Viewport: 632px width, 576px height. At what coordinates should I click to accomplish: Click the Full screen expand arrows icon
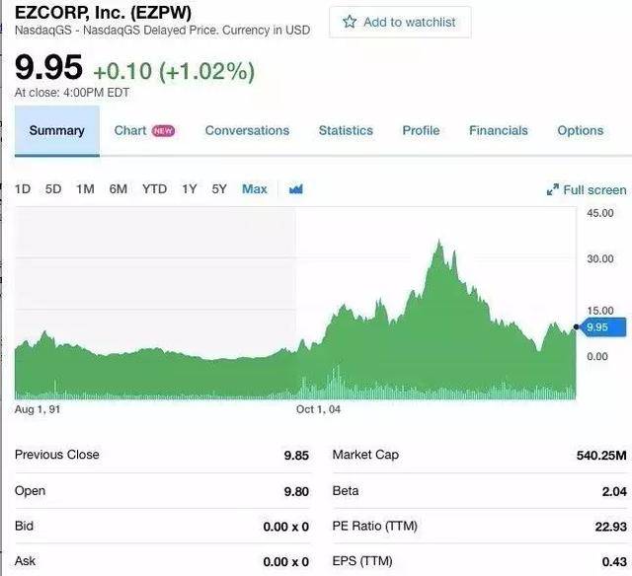point(553,189)
